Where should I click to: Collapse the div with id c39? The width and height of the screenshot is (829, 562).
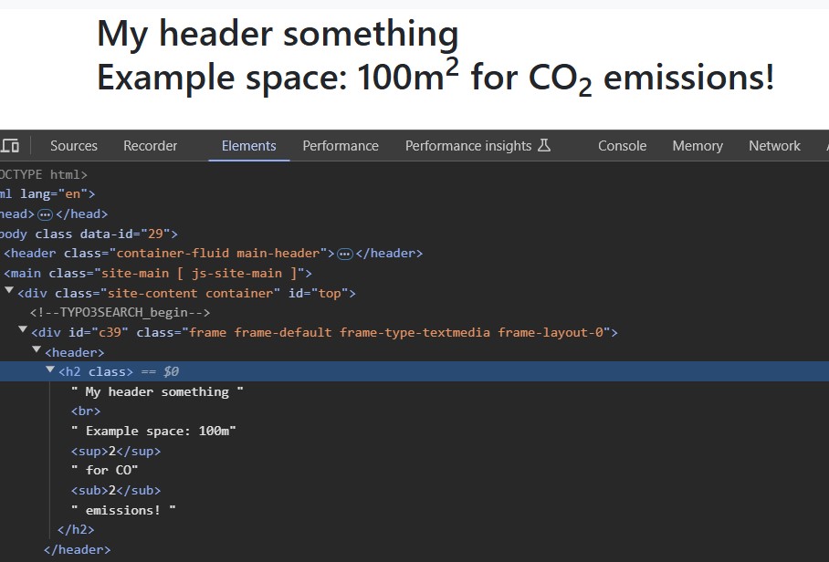tap(22, 331)
